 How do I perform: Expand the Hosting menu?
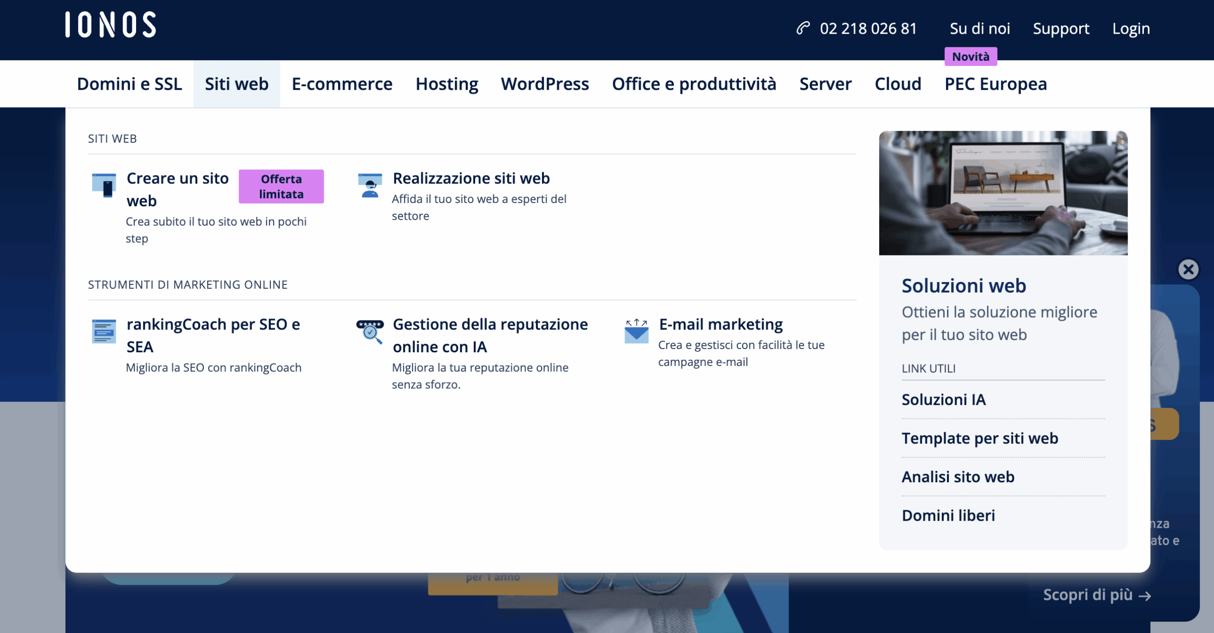pyautogui.click(x=446, y=84)
